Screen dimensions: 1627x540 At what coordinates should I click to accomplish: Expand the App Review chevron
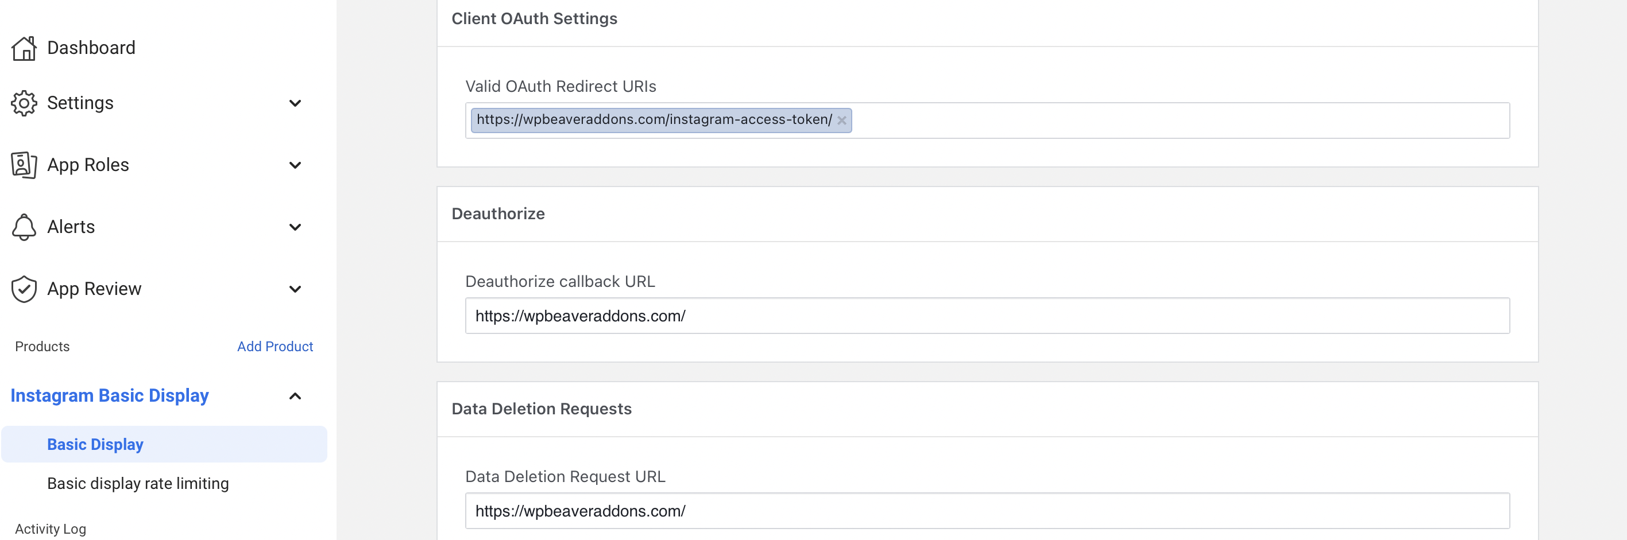295,289
